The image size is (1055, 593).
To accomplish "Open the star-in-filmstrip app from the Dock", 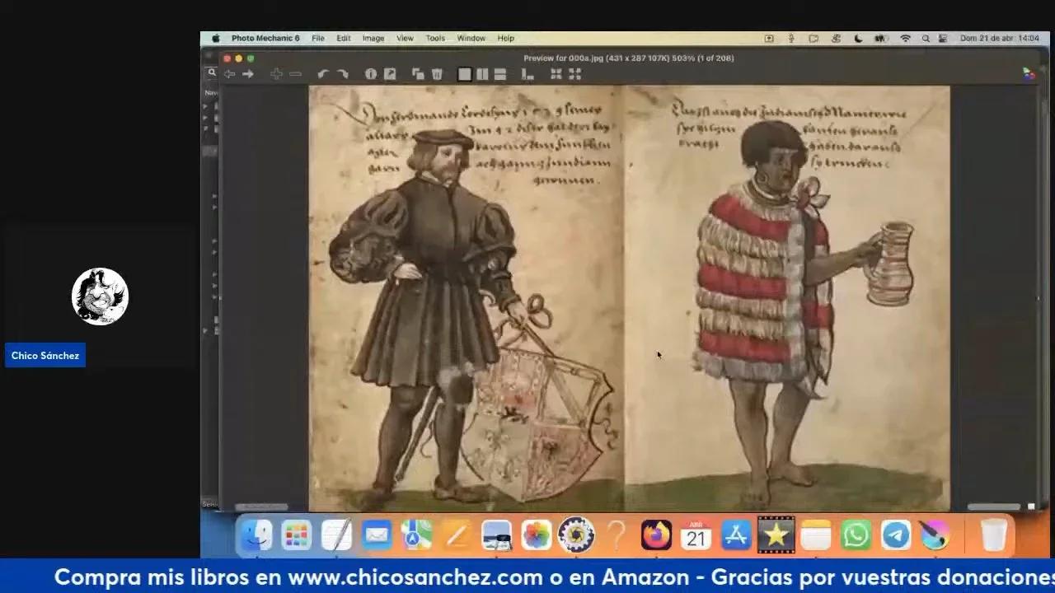I will pyautogui.click(x=776, y=535).
